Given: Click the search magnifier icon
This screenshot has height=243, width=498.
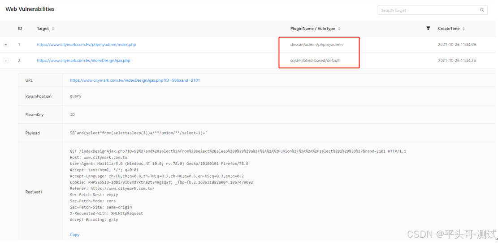Looking at the screenshot, I should (x=482, y=10).
